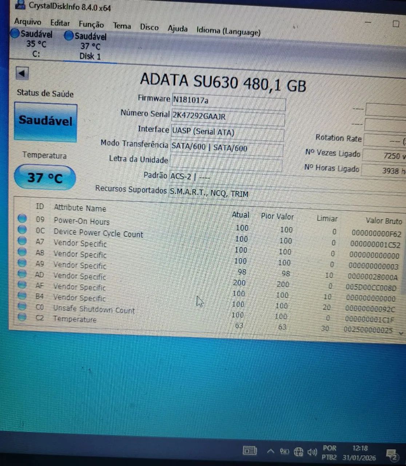The width and height of the screenshot is (406, 466).
Task: Switch to the Disk 1 tab
Action: coord(89,46)
